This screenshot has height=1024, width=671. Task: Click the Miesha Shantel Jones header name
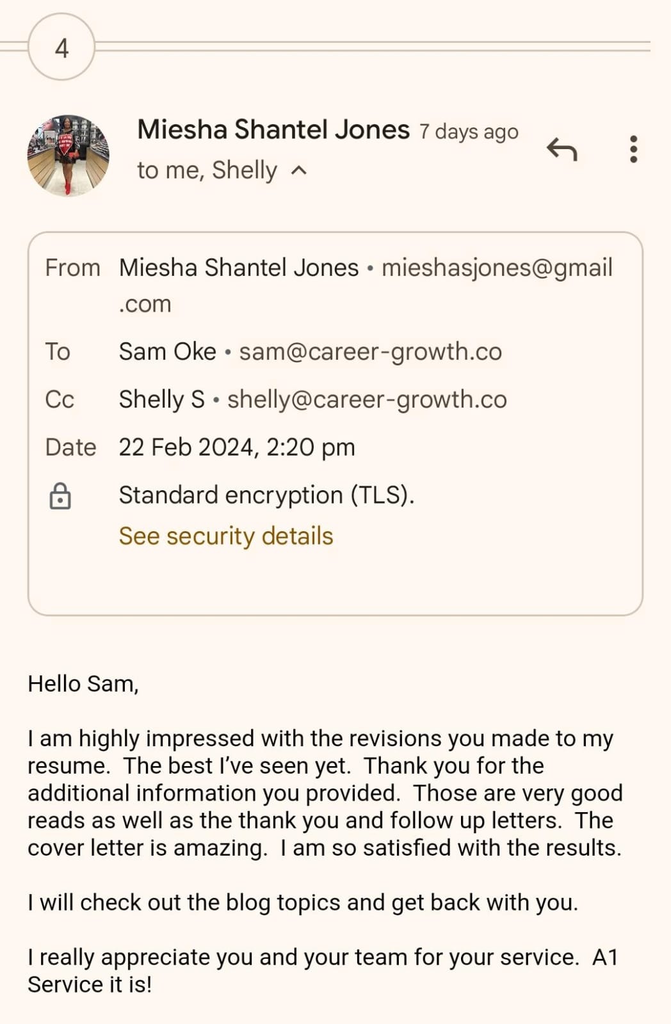tap(273, 130)
